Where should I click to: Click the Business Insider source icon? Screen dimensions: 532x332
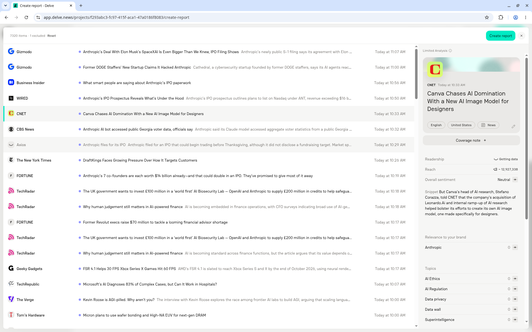[11, 82]
